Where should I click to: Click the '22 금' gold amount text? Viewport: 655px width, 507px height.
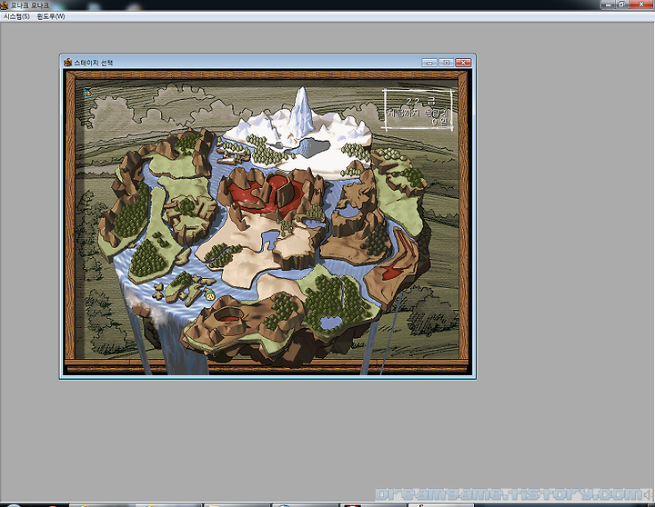pyautogui.click(x=420, y=102)
